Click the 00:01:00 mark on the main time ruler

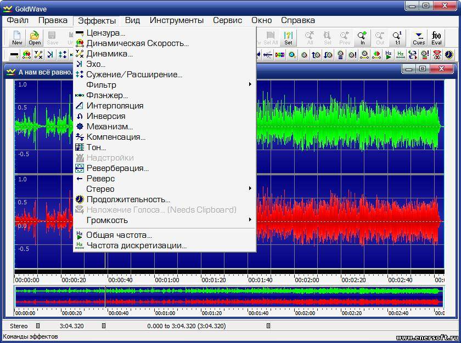click(167, 280)
